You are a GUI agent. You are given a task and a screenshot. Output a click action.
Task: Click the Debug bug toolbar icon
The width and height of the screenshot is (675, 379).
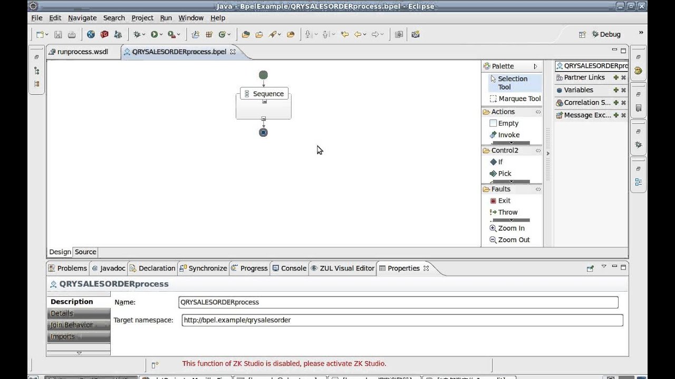(137, 35)
